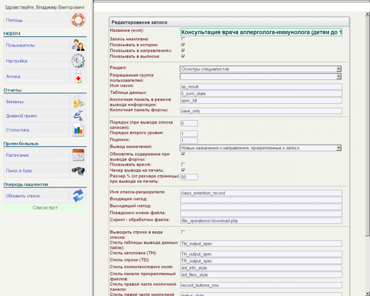Image resolution: width=370 pixels, height=296 pixels.
Task: Click the 'Имя маски' input field
Action: 261,86
